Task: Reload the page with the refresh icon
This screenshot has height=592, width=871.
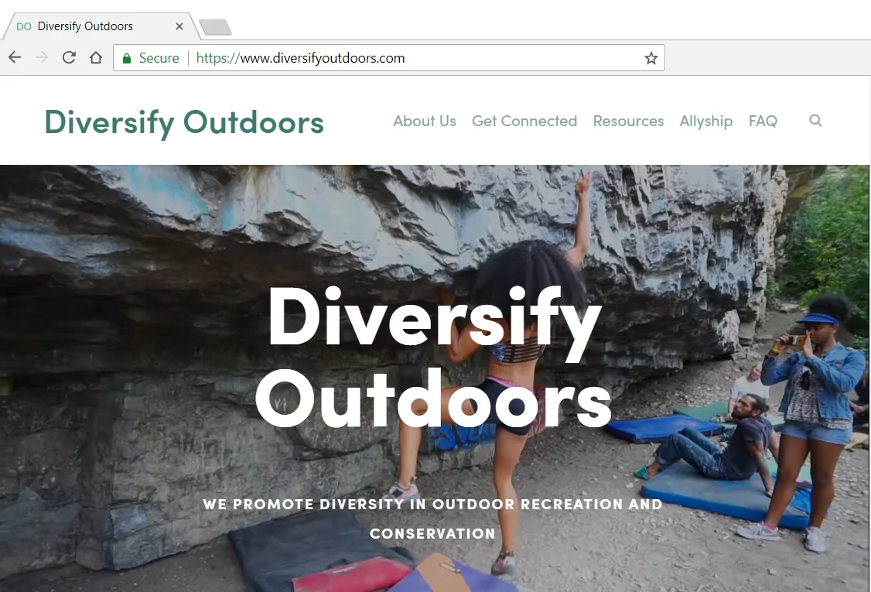Action: [x=69, y=57]
